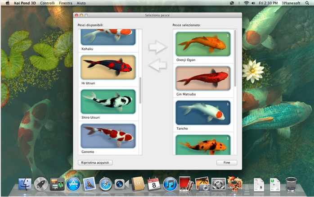Image resolution: width=314 pixels, height=197 pixels.
Task: Open System Preferences gear in dock
Action: (219, 184)
